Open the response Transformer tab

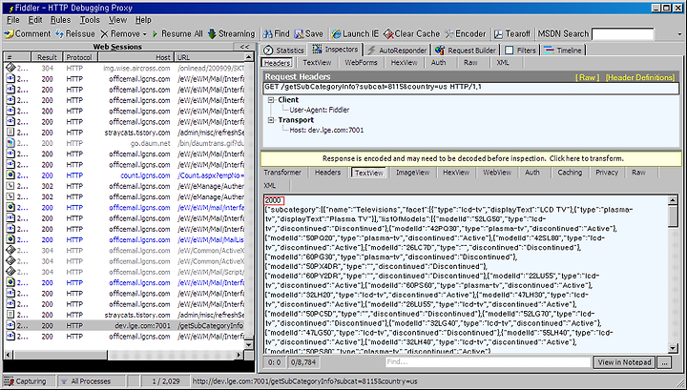(282, 173)
